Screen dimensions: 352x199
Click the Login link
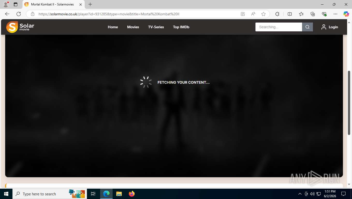click(333, 27)
